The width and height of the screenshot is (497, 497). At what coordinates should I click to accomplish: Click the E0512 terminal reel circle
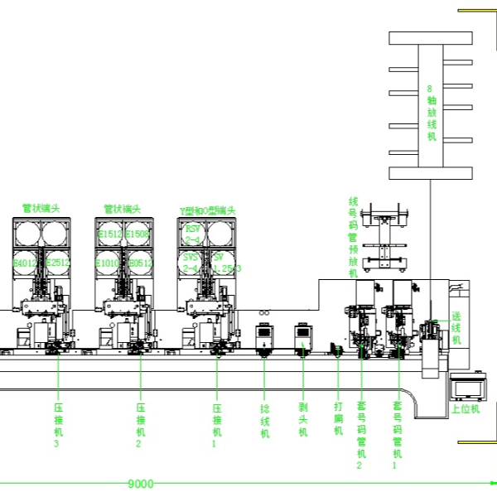138,262
